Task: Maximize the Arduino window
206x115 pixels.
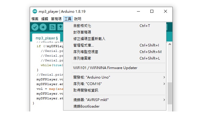Action: pos(152,11)
